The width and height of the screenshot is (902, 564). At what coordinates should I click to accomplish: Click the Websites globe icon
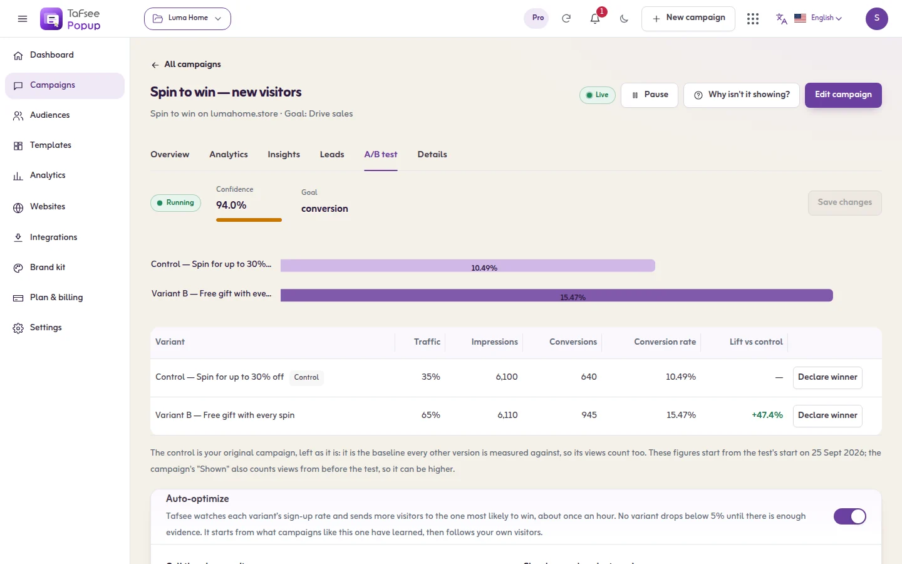tap(18, 207)
